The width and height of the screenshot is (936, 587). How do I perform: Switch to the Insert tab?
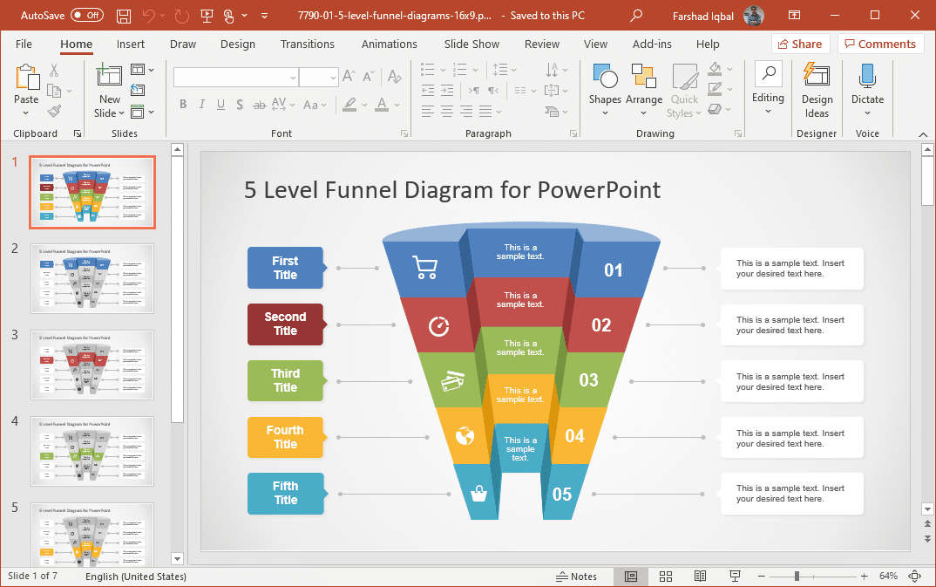(131, 44)
